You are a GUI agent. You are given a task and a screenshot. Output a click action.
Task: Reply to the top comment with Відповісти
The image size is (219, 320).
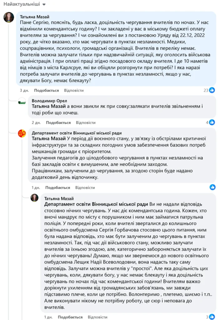(74, 90)
